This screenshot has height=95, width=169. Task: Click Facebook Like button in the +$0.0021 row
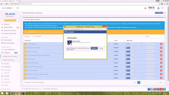[x=128, y=51]
